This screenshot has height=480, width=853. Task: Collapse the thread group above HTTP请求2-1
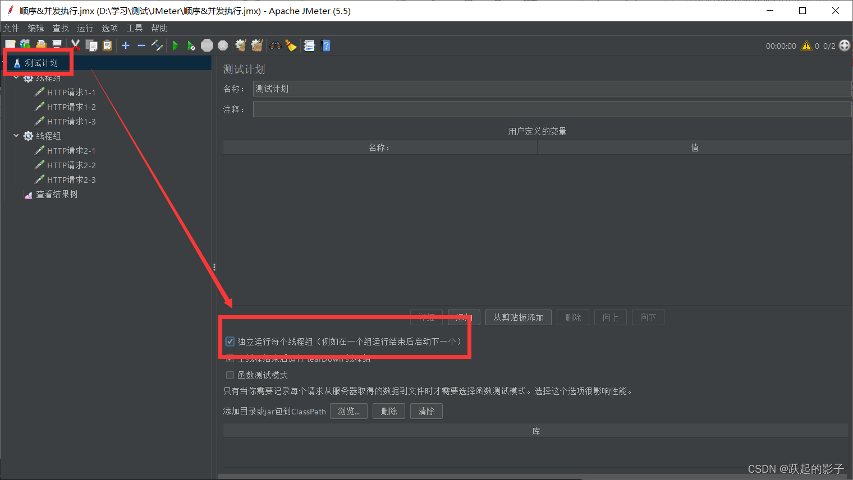pos(16,136)
